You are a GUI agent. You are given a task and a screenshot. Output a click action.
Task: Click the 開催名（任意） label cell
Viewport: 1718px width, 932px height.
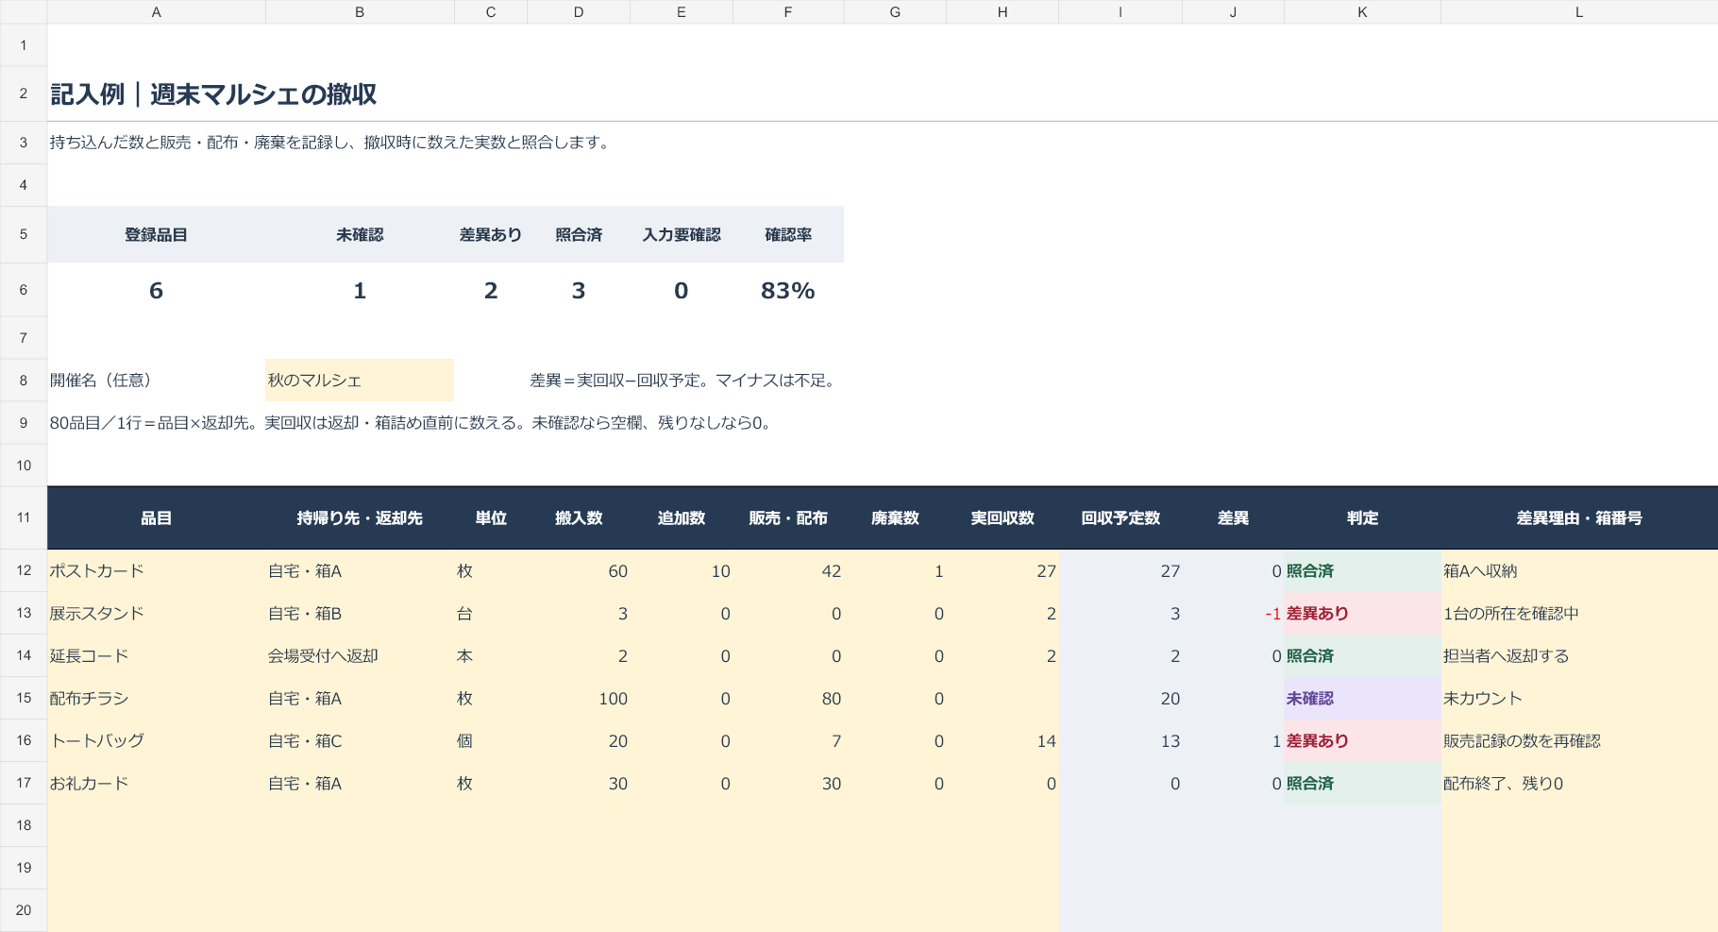coord(157,381)
